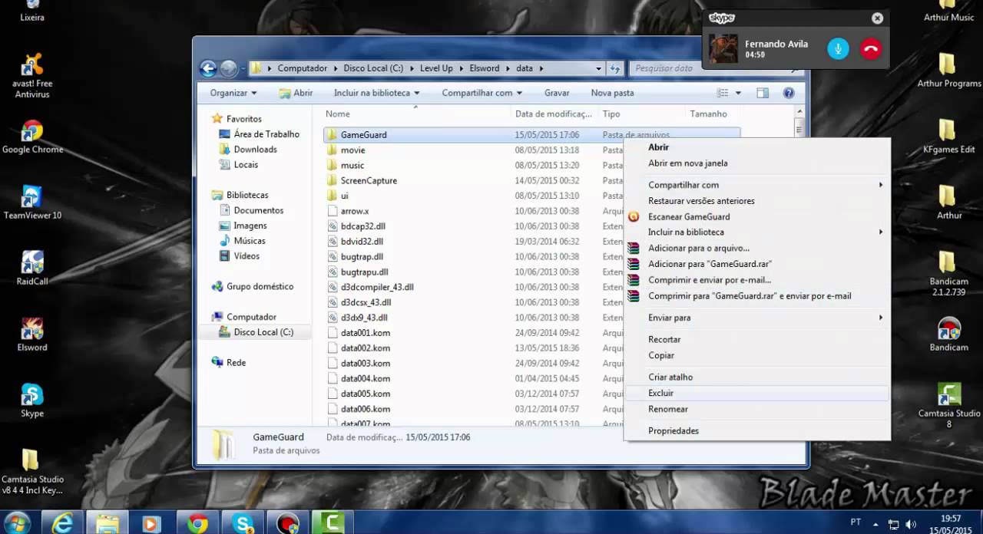
Task: Select d3dx9_43.dll file
Action: click(x=364, y=318)
